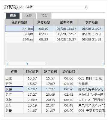Switch to the 往路 tab
Viewport: 108px width, 120px height.
click(13, 16)
